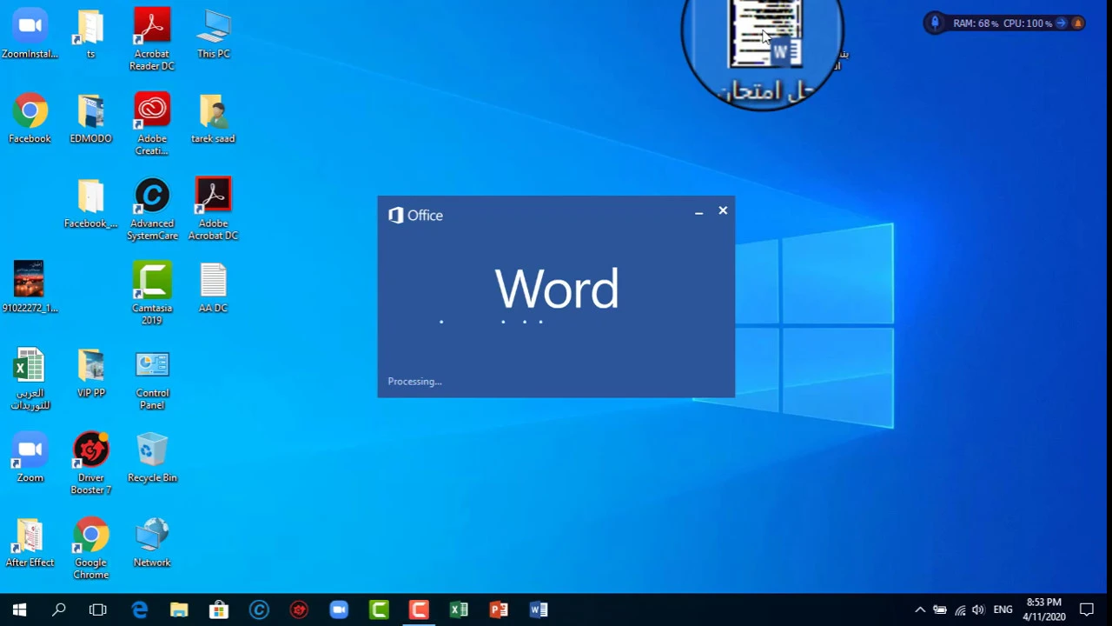1112x626 pixels.
Task: Open Control Panel desktop icon
Action: coord(152,379)
